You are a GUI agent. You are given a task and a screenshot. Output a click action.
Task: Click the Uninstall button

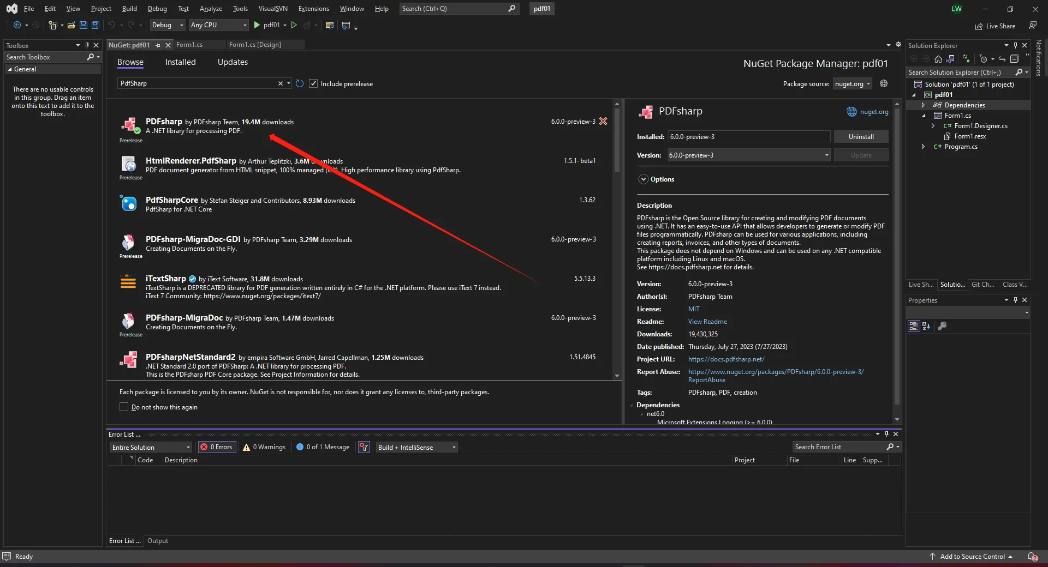(861, 137)
